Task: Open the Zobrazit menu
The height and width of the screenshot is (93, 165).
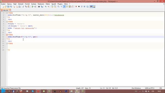Action: pyautogui.click(x=21, y=4)
